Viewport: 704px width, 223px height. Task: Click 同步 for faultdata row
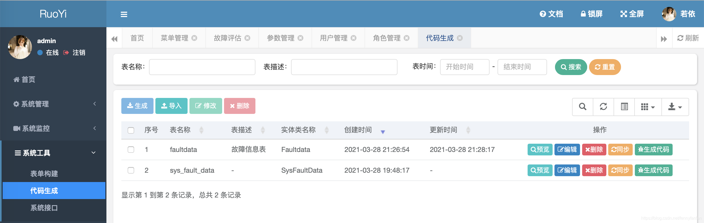coord(620,150)
